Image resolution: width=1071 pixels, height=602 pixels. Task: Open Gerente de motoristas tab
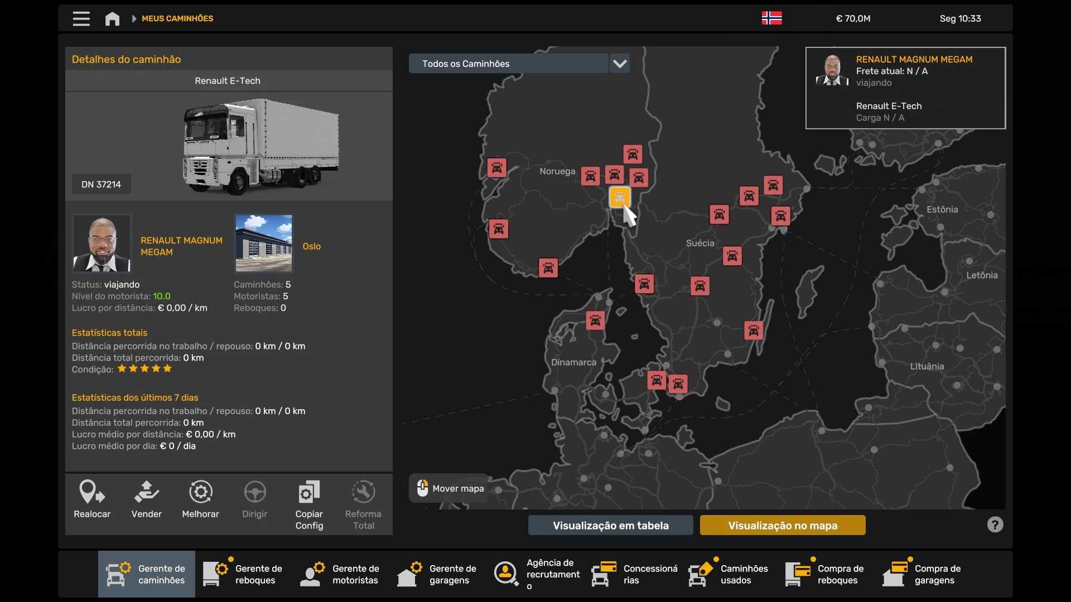pos(340,574)
